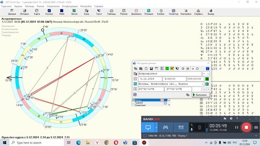
Task: Click the green color square beside the timezone
Action: pyautogui.click(x=207, y=79)
